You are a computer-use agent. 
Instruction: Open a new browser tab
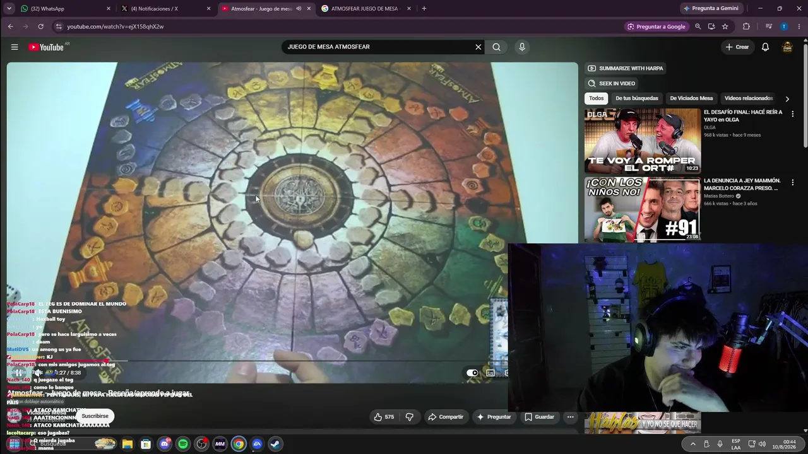424,9
